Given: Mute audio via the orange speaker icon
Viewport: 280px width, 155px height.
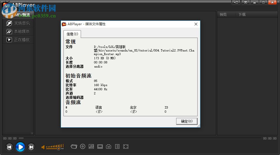Looking at the screenshot, I should point(43,147).
